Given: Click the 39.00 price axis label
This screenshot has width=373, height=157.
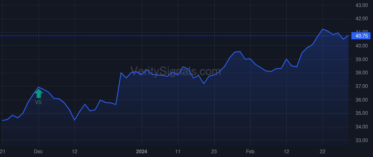Looking at the screenshot, I should click(361, 59).
